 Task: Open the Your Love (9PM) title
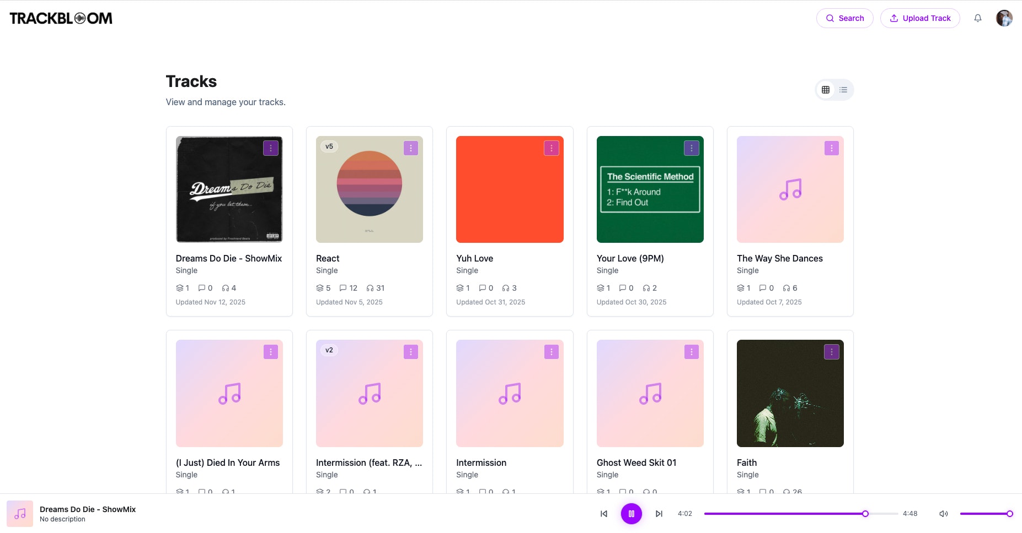[630, 258]
